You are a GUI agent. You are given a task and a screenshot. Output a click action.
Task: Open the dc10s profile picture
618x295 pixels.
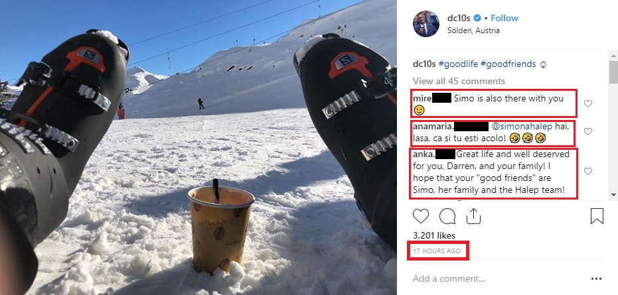426,24
